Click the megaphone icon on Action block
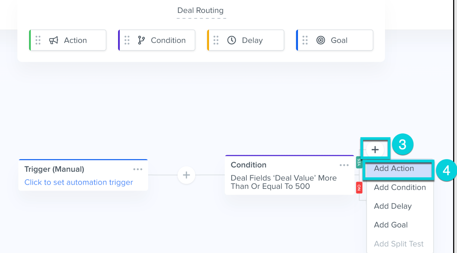 coord(54,40)
